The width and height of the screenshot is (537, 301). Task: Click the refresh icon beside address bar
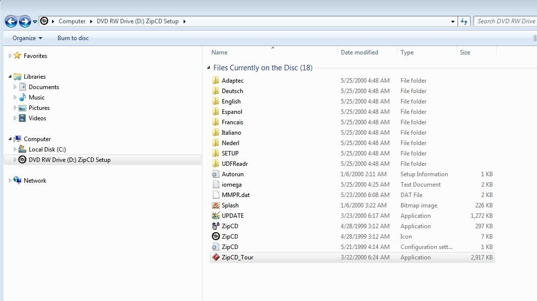pyautogui.click(x=464, y=21)
